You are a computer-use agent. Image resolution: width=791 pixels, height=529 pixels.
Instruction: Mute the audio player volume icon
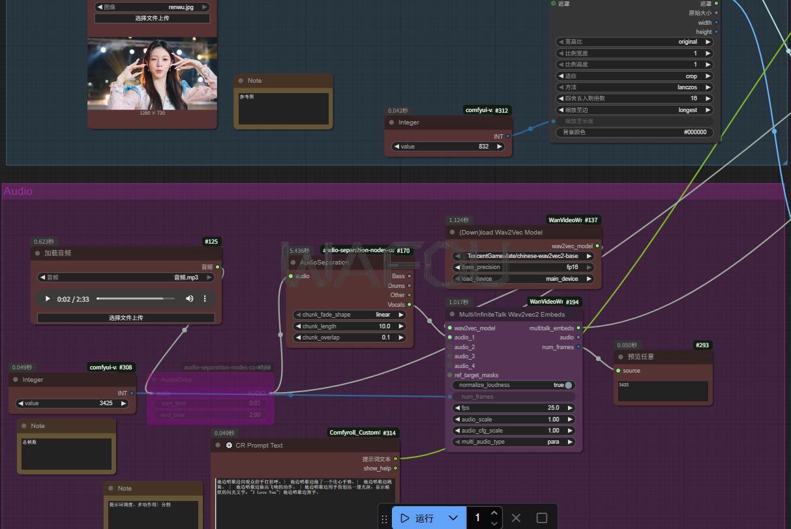pyautogui.click(x=189, y=299)
